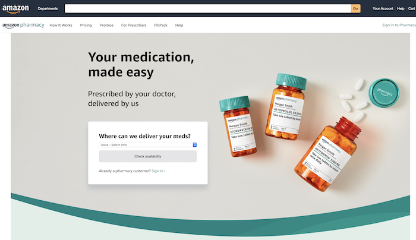This screenshot has height=240, width=416.
Task: Click the Amazon Pharmacy logo
Action: pyautogui.click(x=23, y=25)
